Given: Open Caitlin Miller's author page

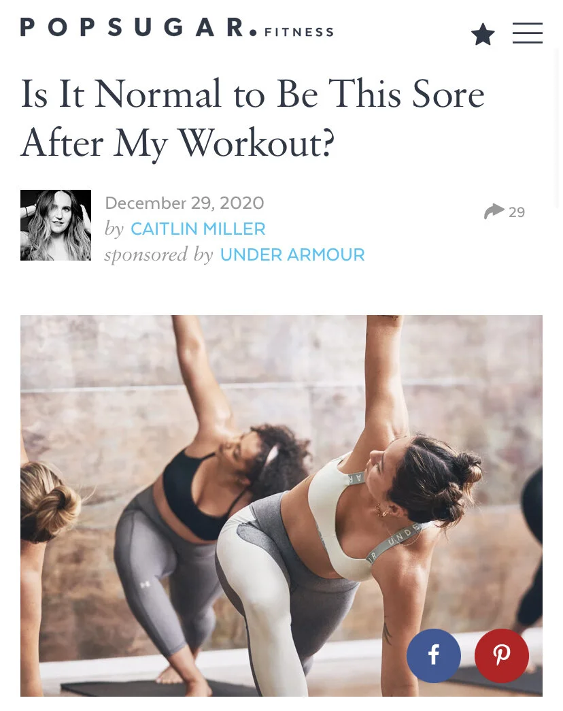Looking at the screenshot, I should point(198,229).
